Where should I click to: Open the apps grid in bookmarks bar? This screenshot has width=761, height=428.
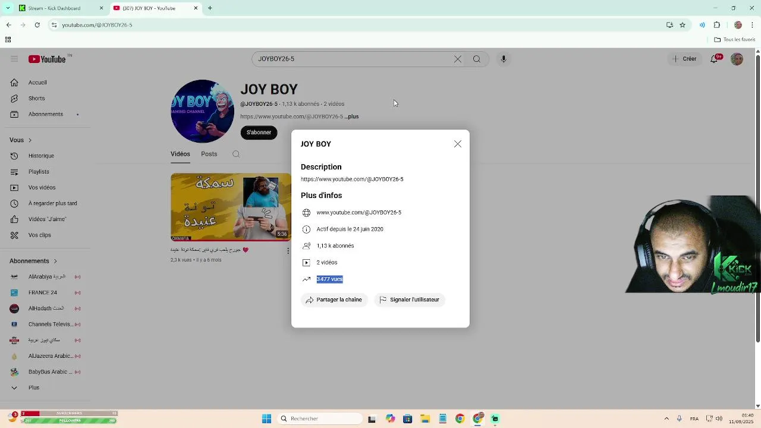[x=8, y=40]
